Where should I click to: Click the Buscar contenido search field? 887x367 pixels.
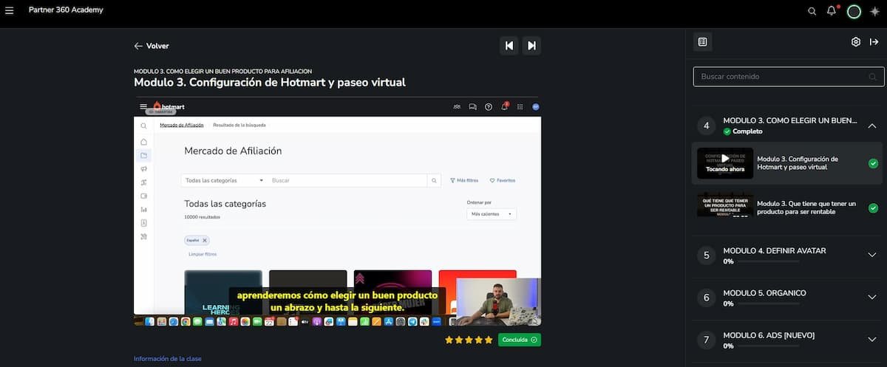click(x=788, y=77)
